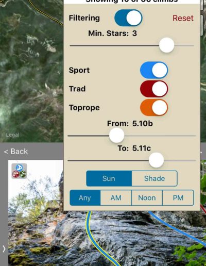Choose the PM time option
The height and width of the screenshot is (266, 206).
tap(178, 197)
